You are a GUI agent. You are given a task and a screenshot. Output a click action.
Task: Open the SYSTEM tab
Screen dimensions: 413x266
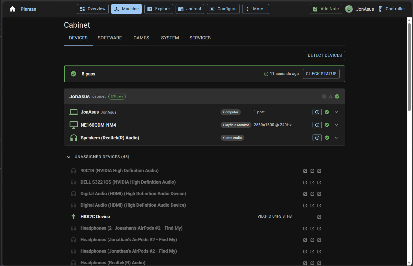click(170, 38)
